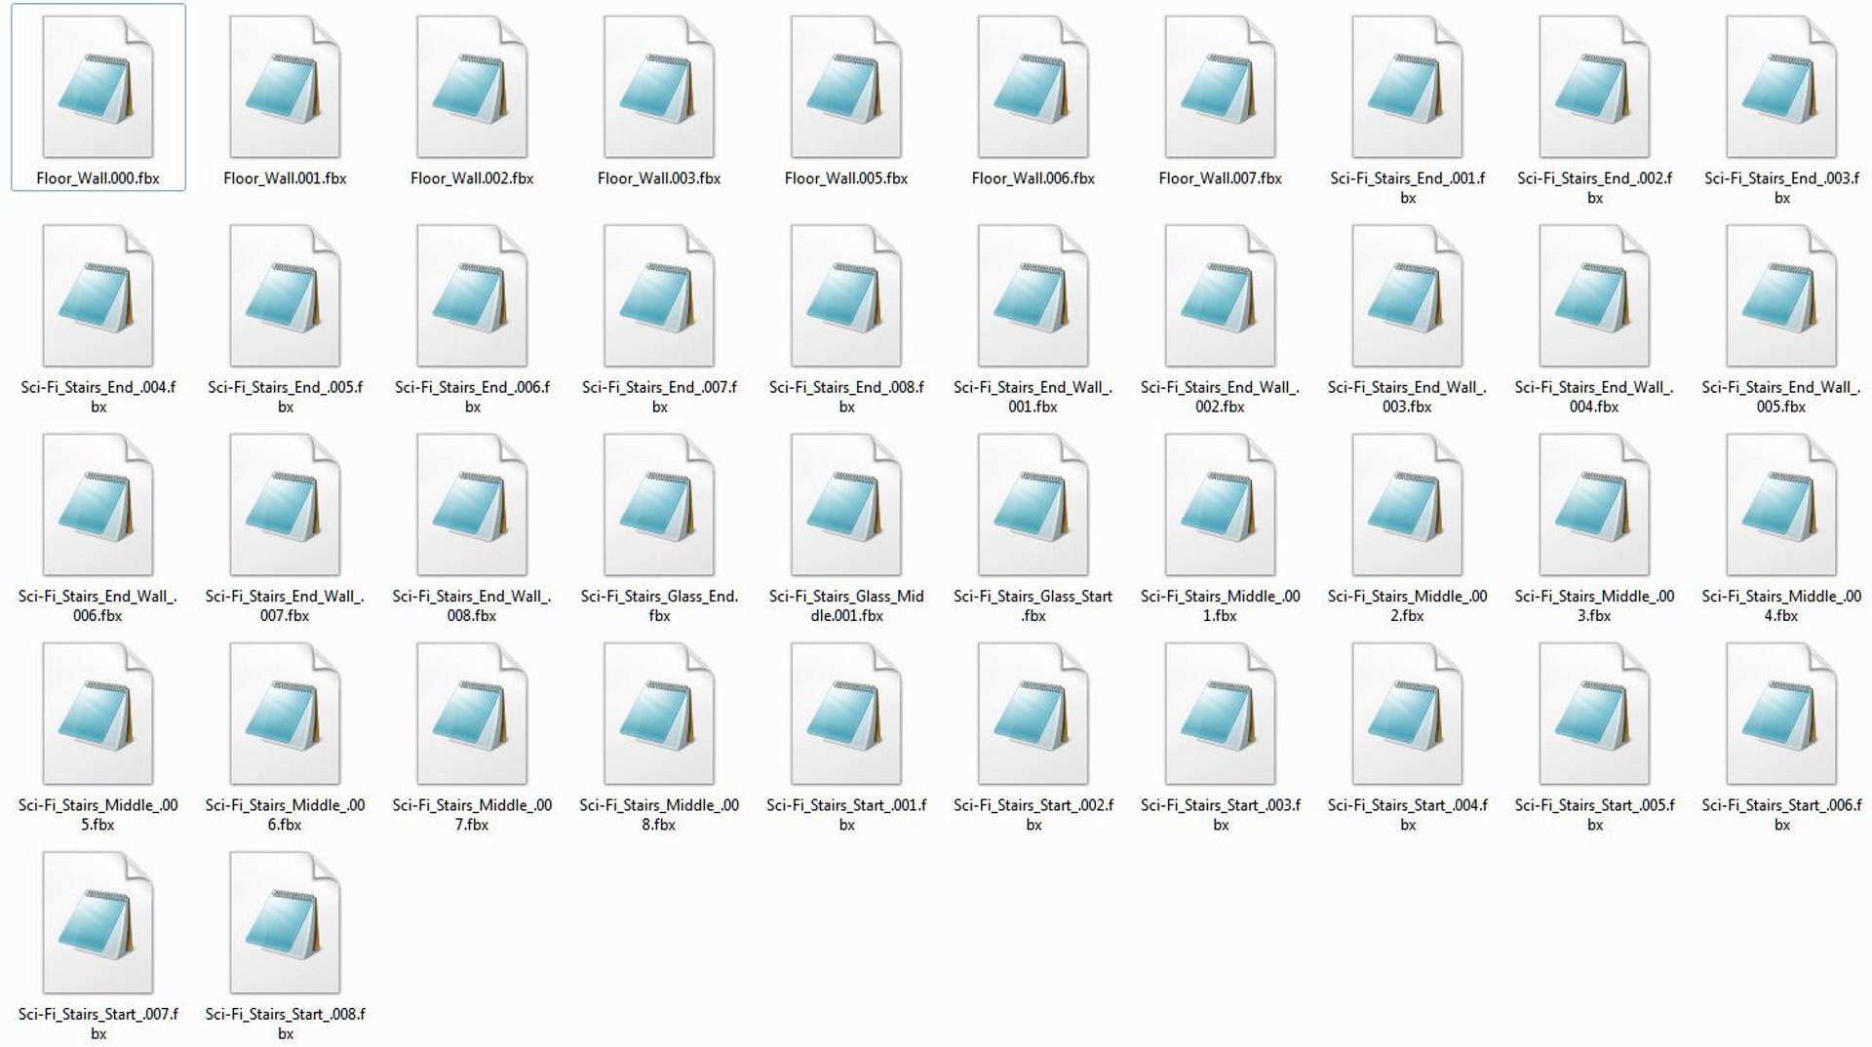Click the filename label "Sci-Fi_Stairs_End_Wall_.003.fbx"
1872x1047 pixels.
(x=1408, y=397)
